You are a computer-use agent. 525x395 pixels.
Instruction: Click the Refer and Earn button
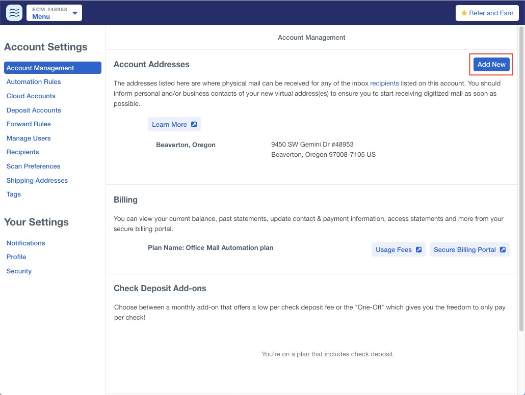487,13
